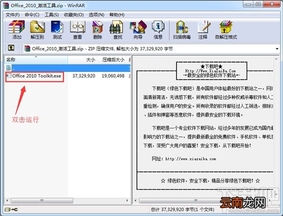Select Office 2010 Toolkit.exe file
Image resolution: width=283 pixels, height=216 pixels.
(x=34, y=76)
